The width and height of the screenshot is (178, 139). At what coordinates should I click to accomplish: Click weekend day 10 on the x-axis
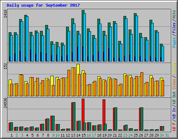(x=57, y=135)
